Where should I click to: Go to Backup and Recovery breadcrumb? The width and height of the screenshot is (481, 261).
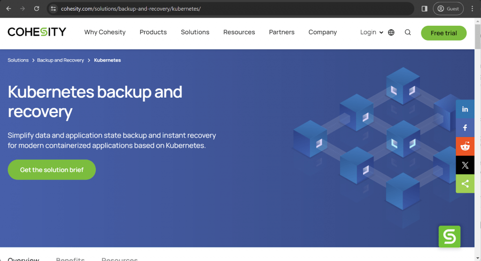click(x=61, y=60)
